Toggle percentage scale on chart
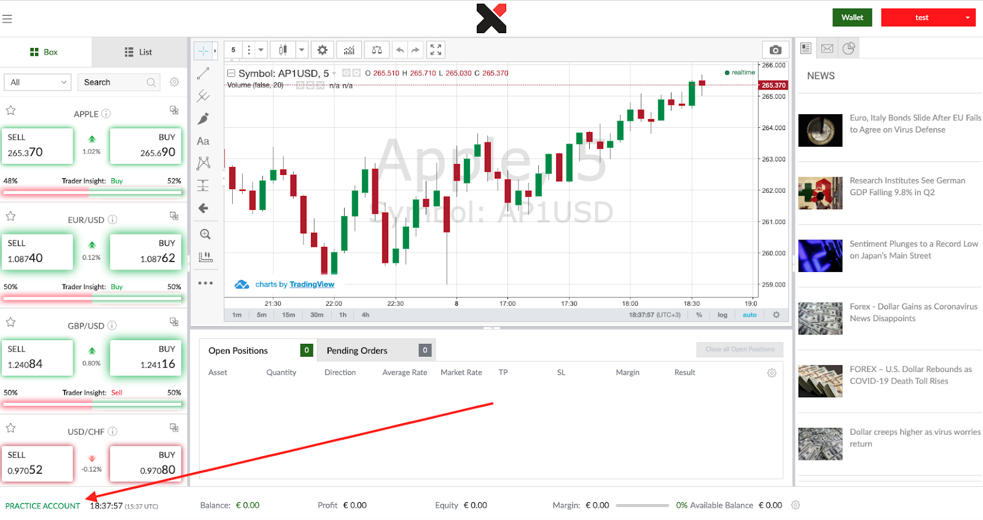Screen dimensions: 983x520 [699, 314]
